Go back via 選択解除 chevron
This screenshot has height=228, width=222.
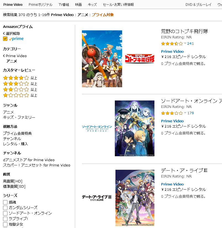click(4, 33)
